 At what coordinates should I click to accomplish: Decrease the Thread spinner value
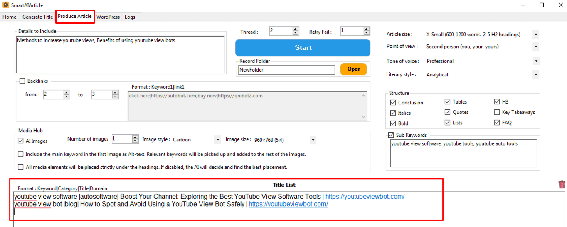pos(296,33)
